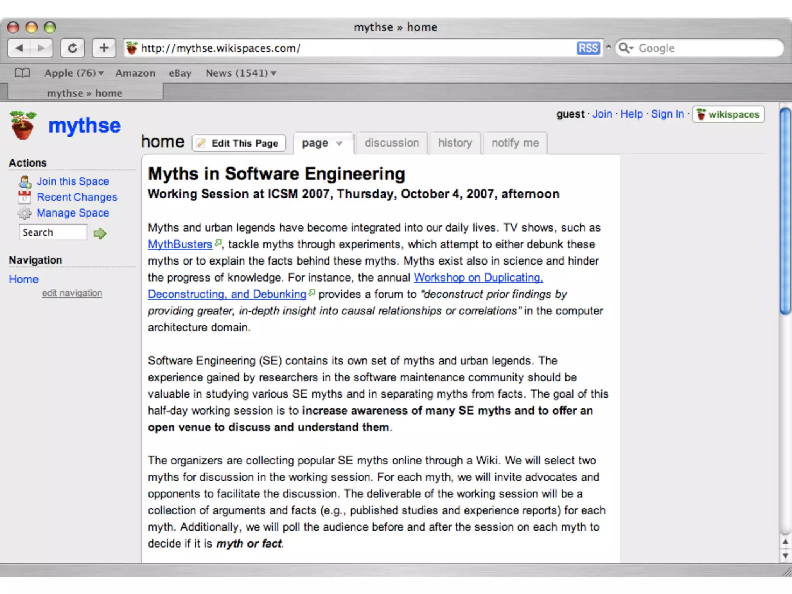Click the back navigation arrow
The height and width of the screenshot is (594, 792).
(19, 48)
